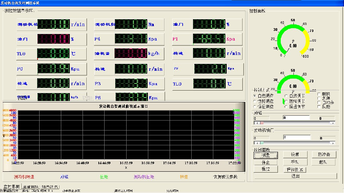Click the 油耗量 kg/h red digital display
344x193 pixels.
[131, 53]
